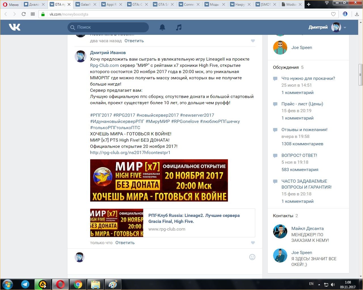363x290 pixels.
Task: Switch to the Conne tab
Action: 189,5
